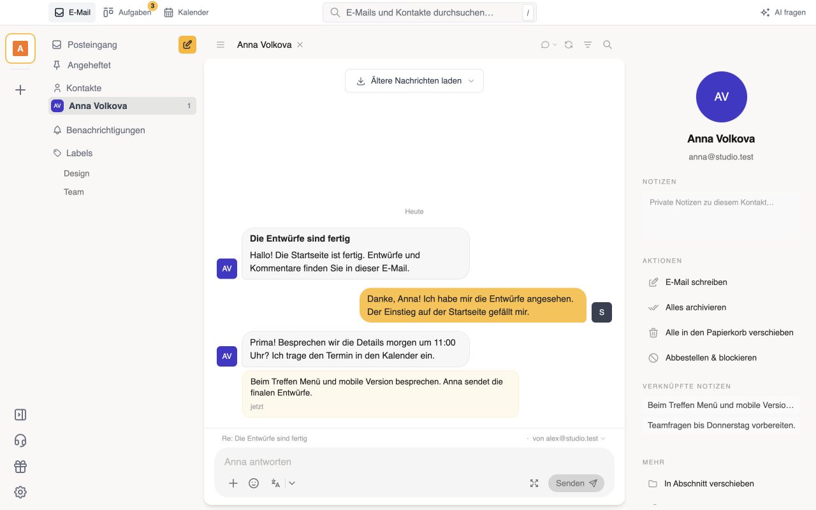Expand reply editor to fullscreen
The image size is (816, 510).
(x=534, y=483)
